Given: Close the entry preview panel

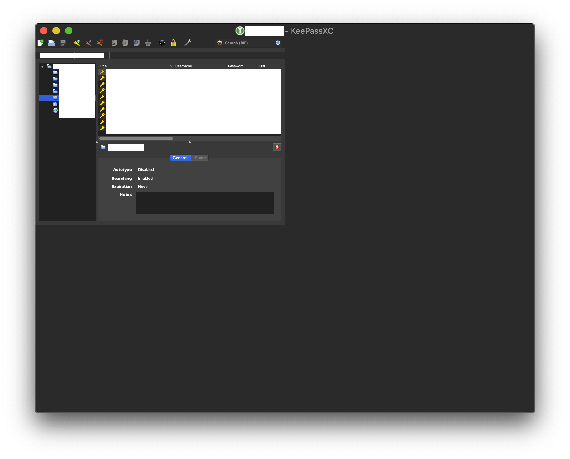Looking at the screenshot, I should coord(277,147).
